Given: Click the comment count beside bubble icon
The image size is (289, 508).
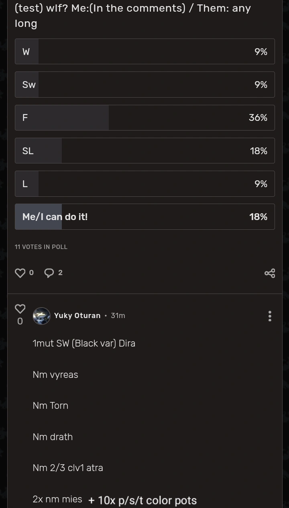Looking at the screenshot, I should pyautogui.click(x=60, y=273).
